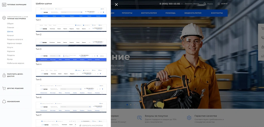This screenshot has height=127, width=264.
Task: Click the search magnifier icon in header
Action: point(205,4)
